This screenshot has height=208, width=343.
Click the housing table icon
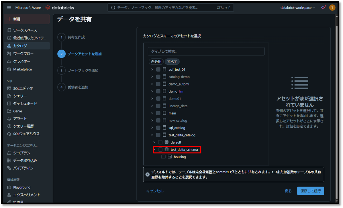coord(170,157)
